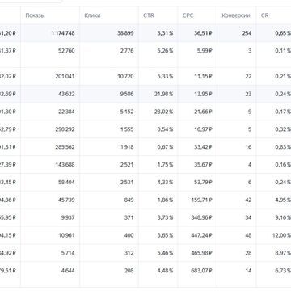
Task: Click the total CTR value 3,31 %
Action: 165,33
